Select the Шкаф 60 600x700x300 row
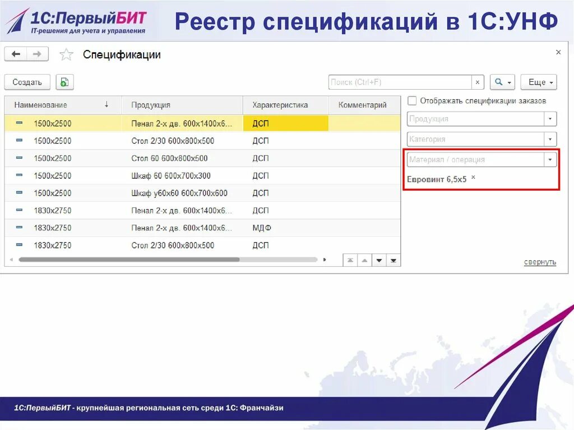This screenshot has height=430, width=574. point(202,176)
